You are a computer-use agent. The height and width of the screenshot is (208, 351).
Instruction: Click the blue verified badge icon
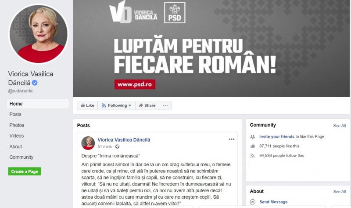(35, 83)
